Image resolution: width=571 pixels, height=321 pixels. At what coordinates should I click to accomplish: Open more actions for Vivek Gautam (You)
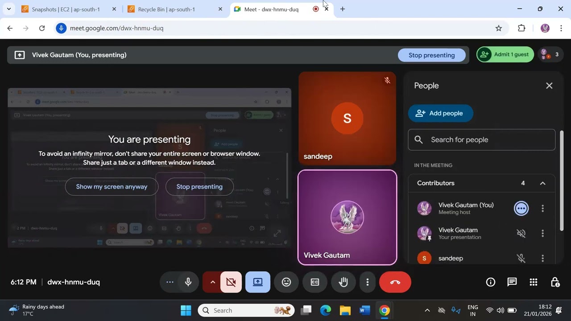(x=542, y=208)
